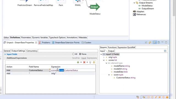Toggle the highlighted layout icon in Properties toolbar
176x99 pixels.
click(155, 42)
